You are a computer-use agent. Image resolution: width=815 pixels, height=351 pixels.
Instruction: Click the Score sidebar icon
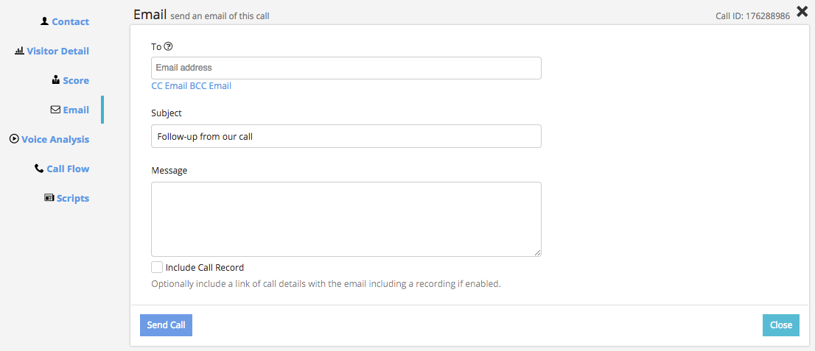click(56, 80)
